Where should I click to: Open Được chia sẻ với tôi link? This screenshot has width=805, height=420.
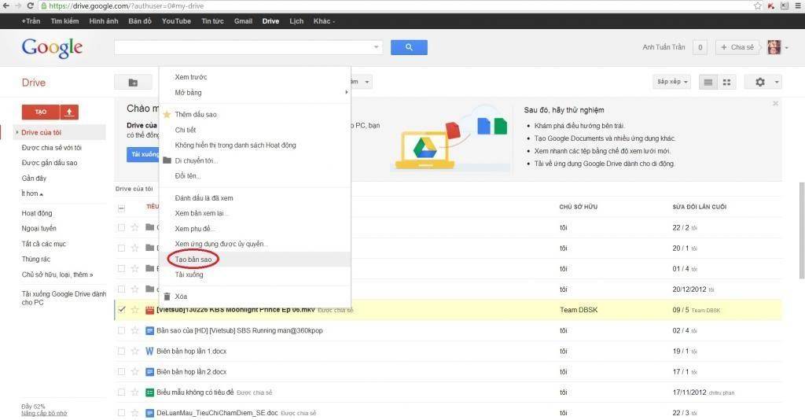(x=51, y=147)
